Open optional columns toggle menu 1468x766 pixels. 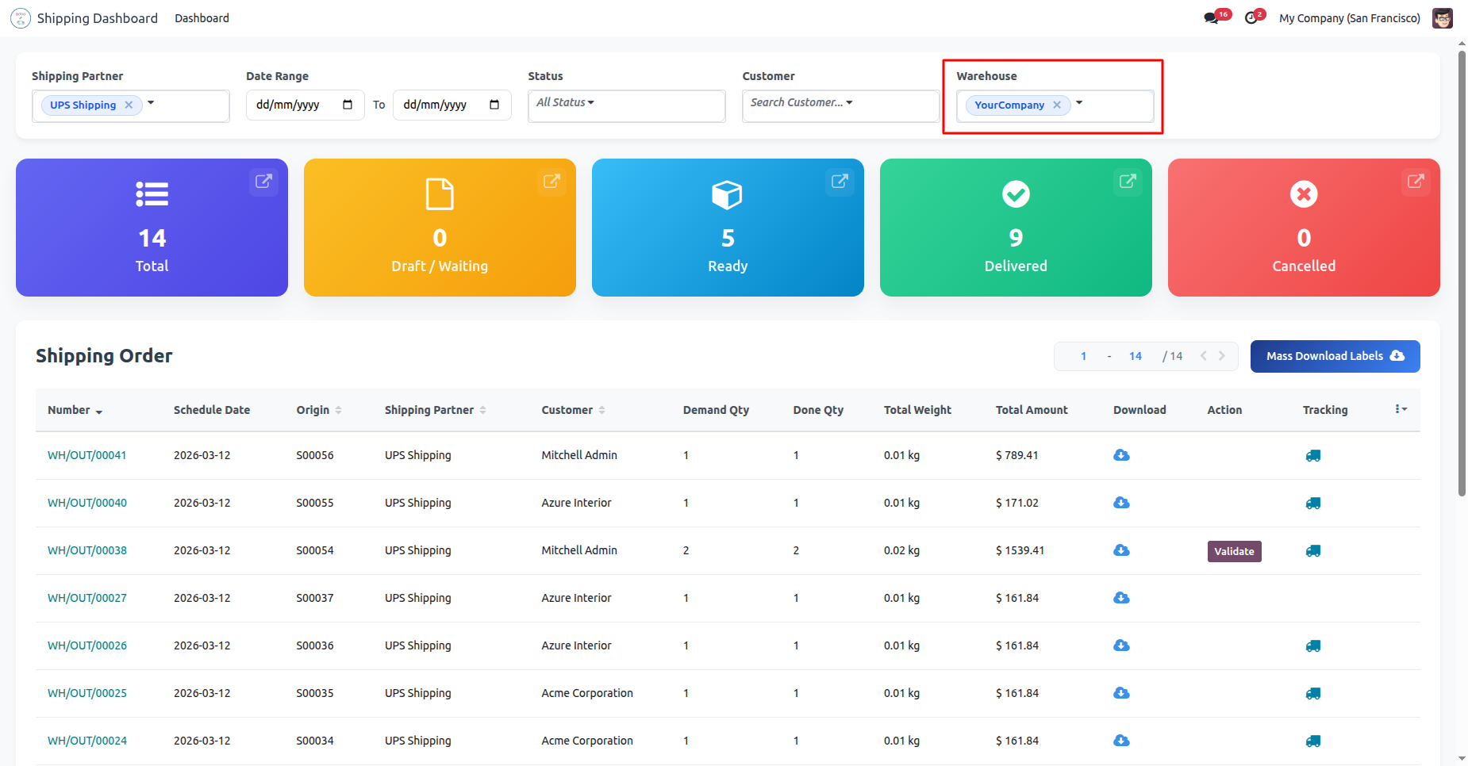(x=1401, y=409)
